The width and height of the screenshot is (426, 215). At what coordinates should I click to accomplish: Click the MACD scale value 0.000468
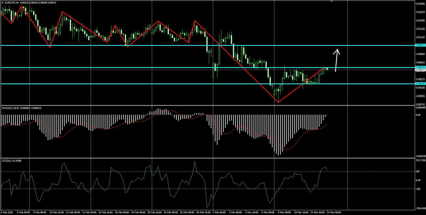pos(420,108)
